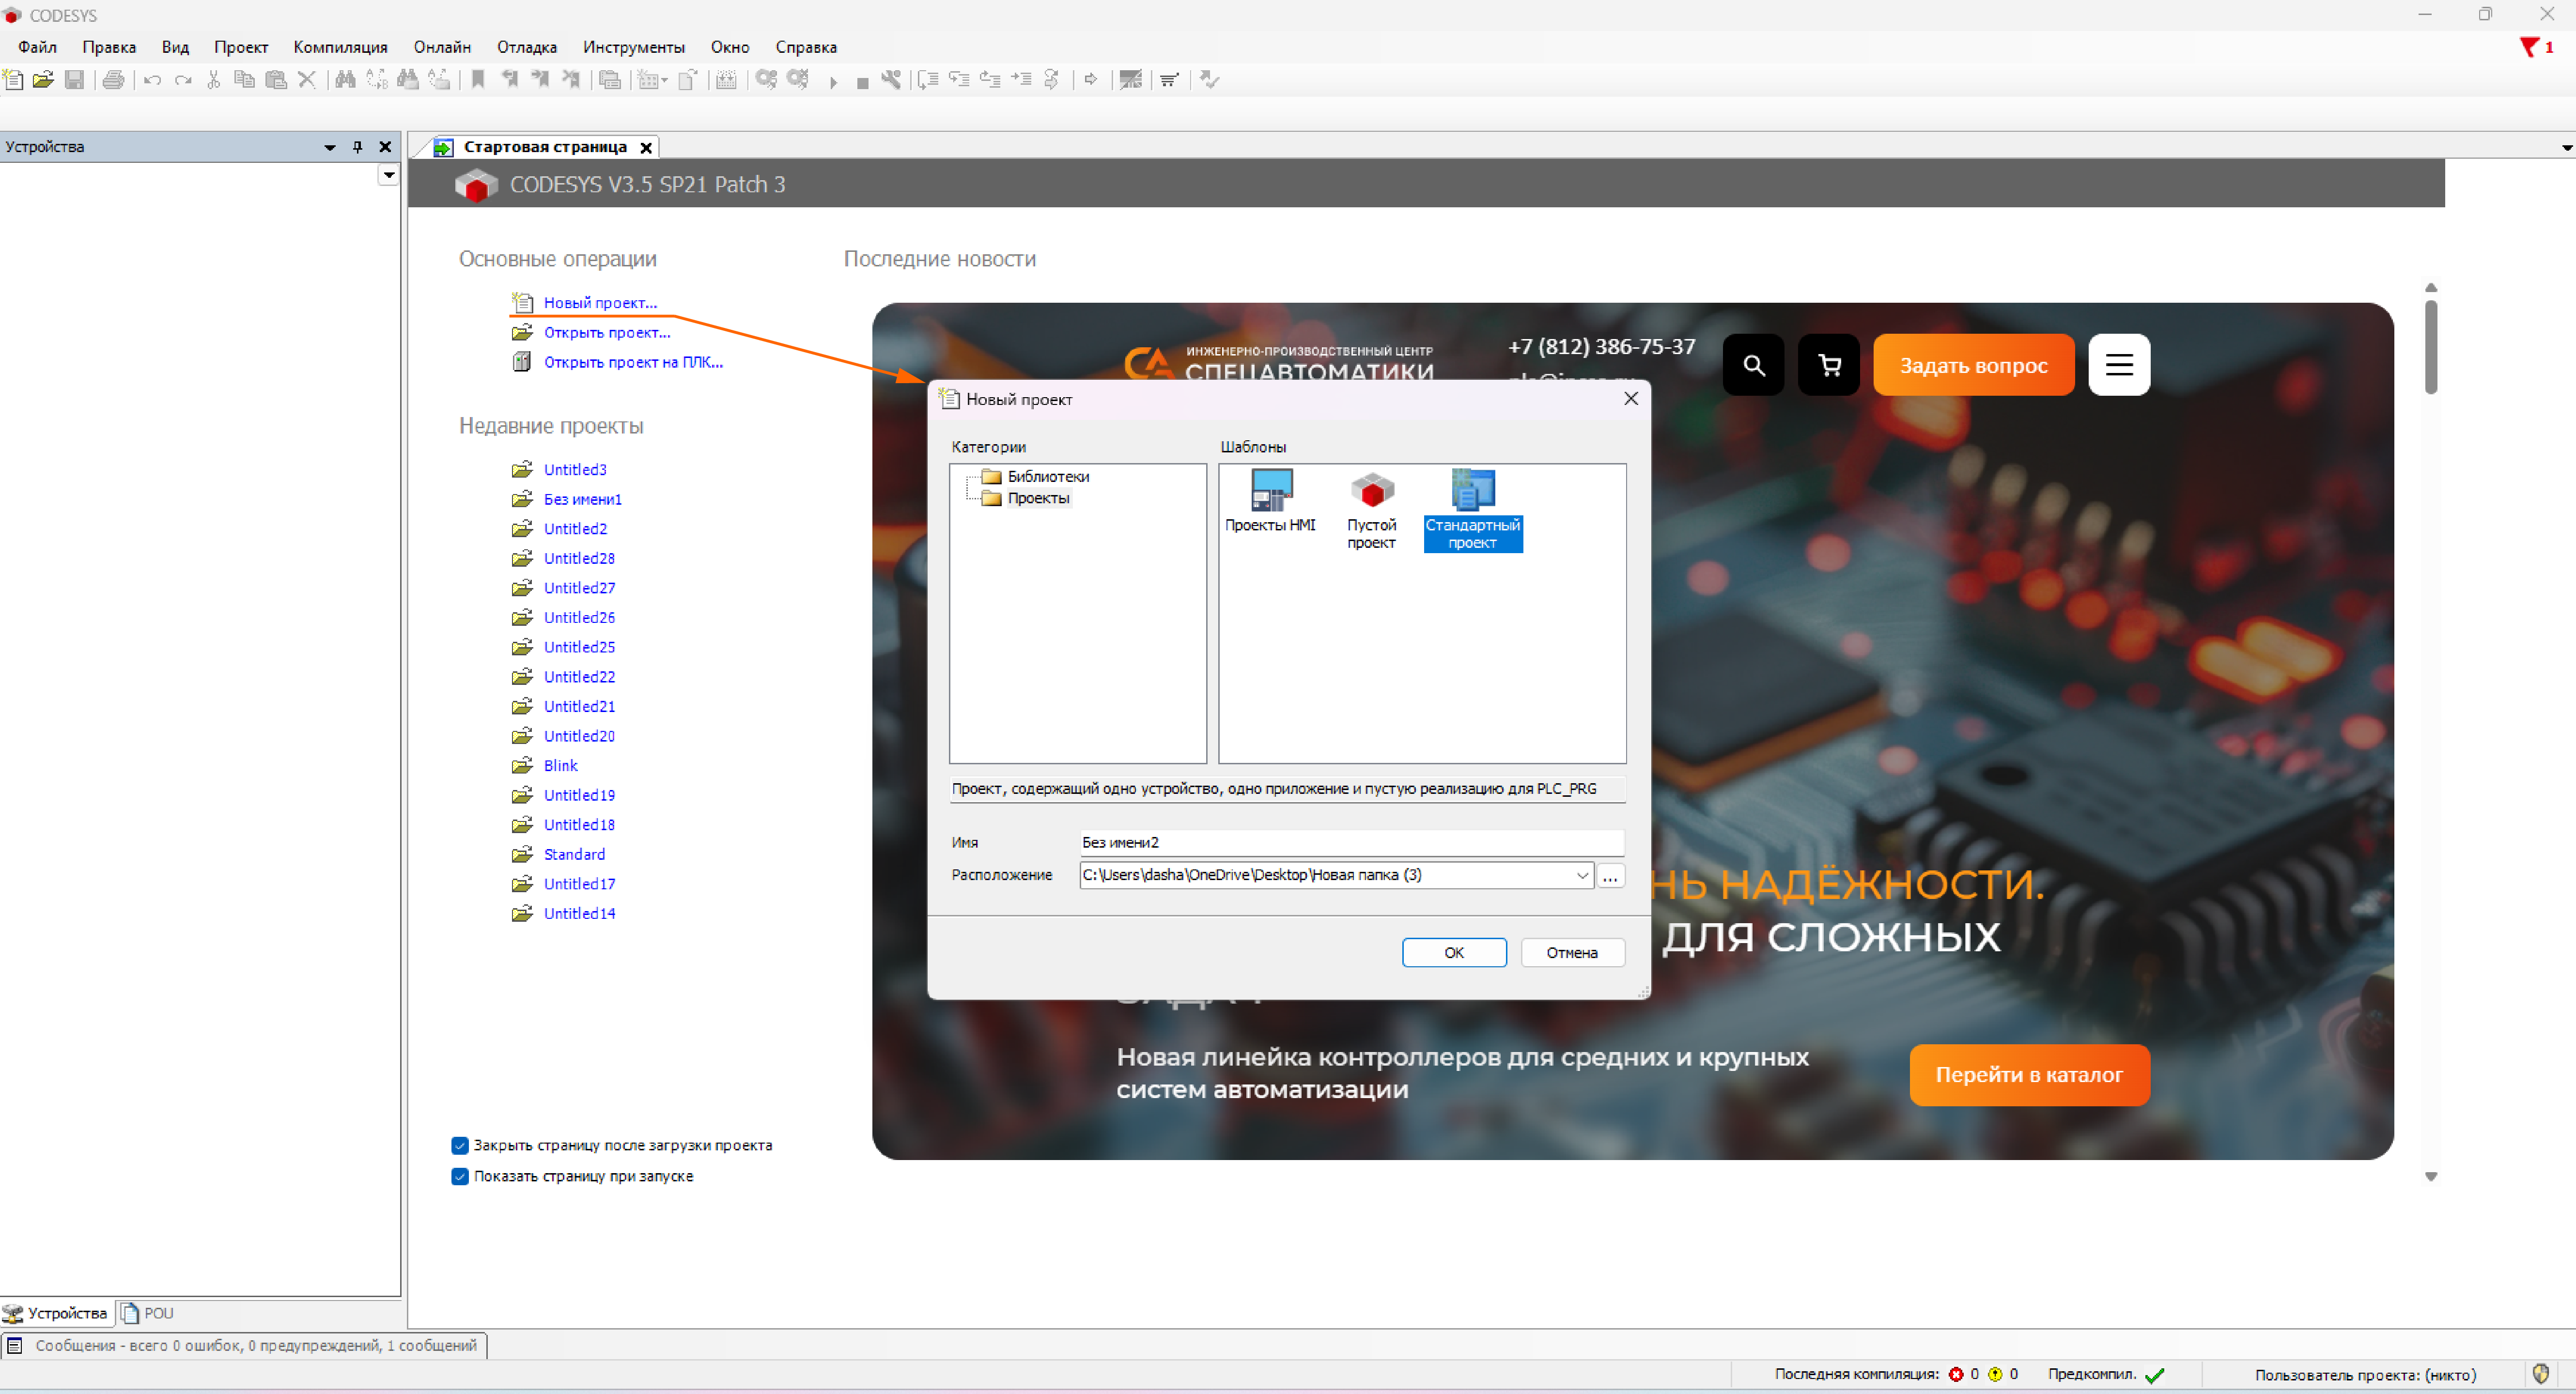Viewport: 2576px width, 1394px height.
Task: Click the Copy toolbar icon
Action: point(244,80)
